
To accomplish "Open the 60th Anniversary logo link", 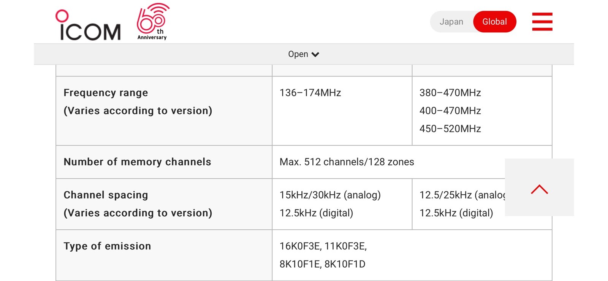I will pyautogui.click(x=153, y=21).
